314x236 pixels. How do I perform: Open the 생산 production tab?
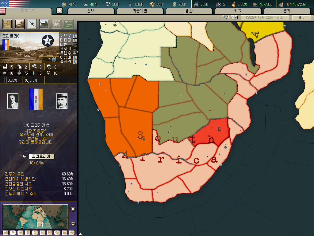pyautogui.click(x=189, y=11)
